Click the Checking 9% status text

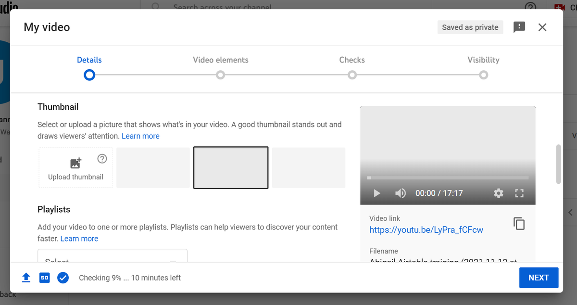(130, 278)
